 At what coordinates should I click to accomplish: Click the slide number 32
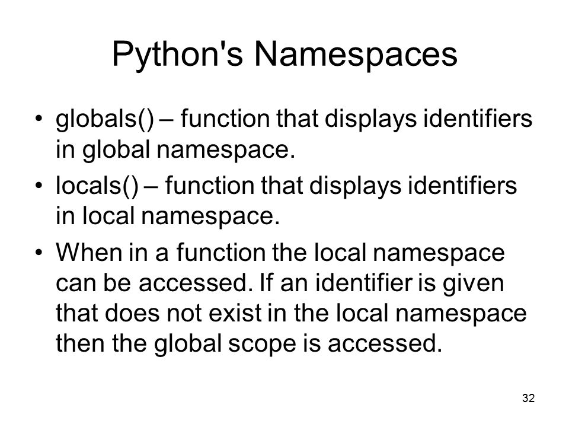point(528,399)
